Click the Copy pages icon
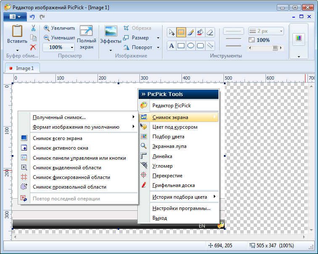Image resolution: width=318 pixels, height=254 pixels. [x=33, y=38]
